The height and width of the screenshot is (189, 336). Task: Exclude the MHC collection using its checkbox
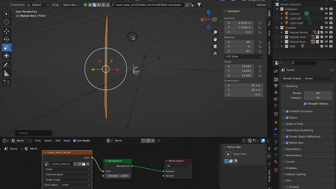click(322, 46)
